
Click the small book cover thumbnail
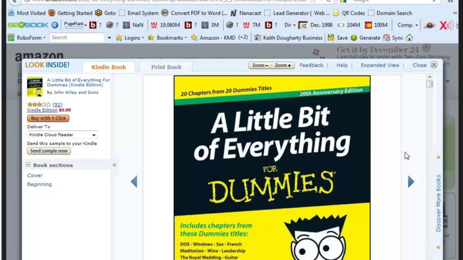pos(35,87)
